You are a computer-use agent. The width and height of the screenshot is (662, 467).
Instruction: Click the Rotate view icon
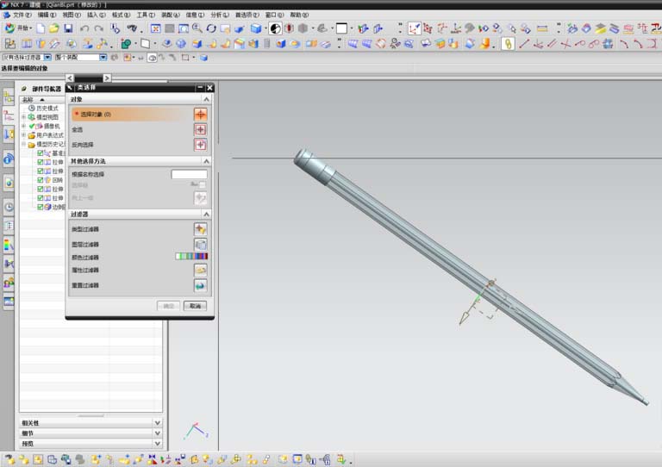pos(211,28)
